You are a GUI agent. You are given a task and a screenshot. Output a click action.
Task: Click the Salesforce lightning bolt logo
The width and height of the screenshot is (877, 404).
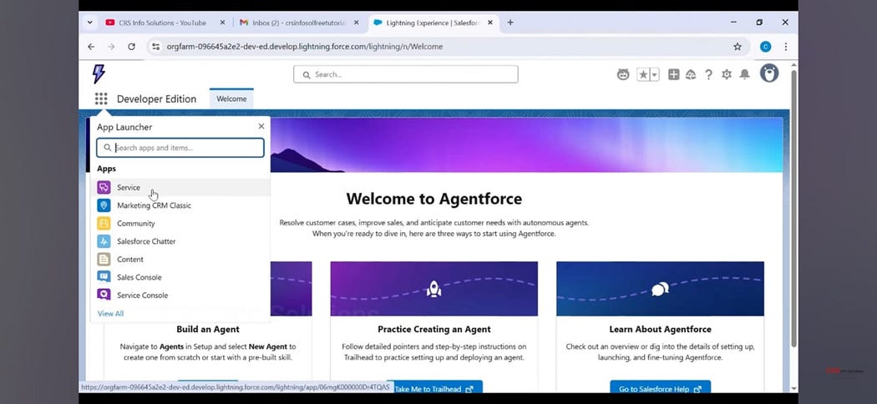[99, 73]
